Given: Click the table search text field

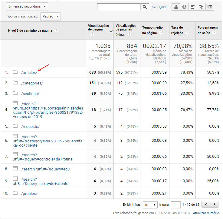Looking at the screenshot, I should tap(119, 7).
